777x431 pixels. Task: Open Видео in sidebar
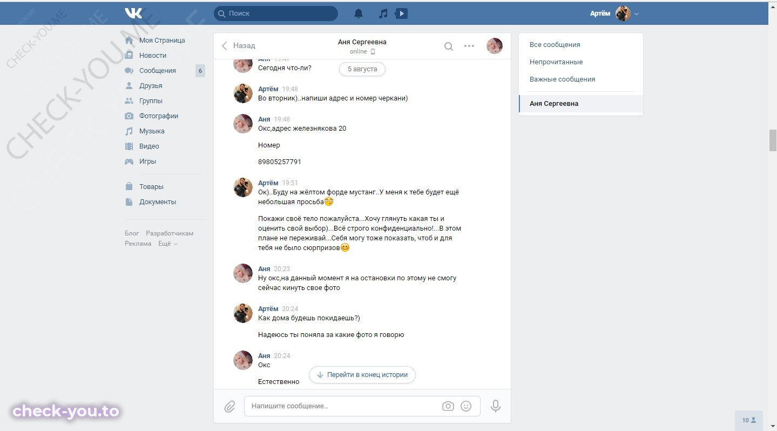coord(149,146)
